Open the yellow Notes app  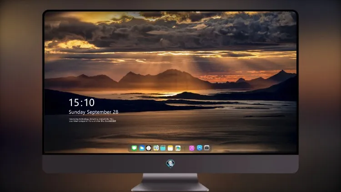[170, 148]
